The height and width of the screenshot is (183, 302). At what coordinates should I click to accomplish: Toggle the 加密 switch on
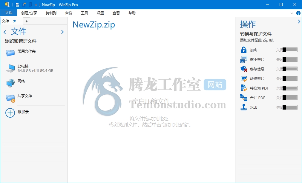point(290,50)
